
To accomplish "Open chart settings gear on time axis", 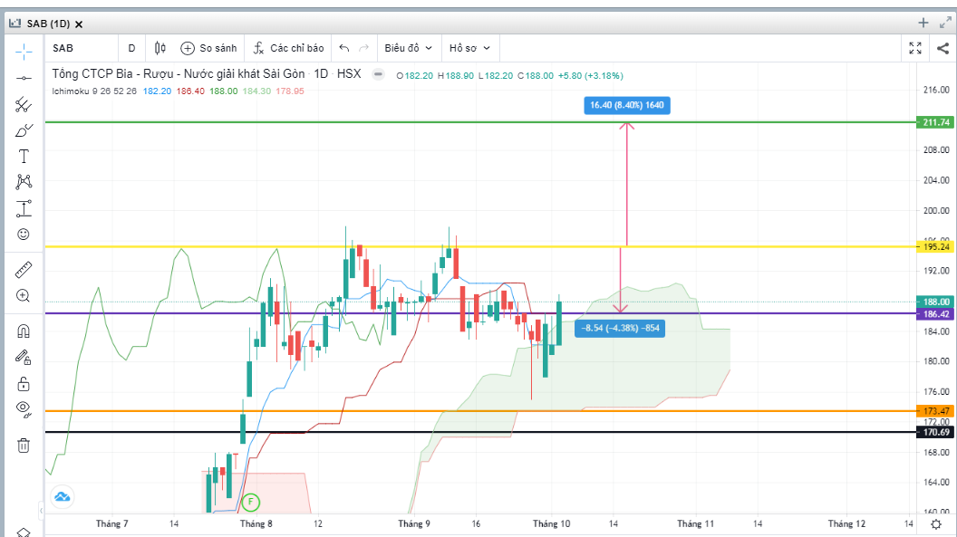I will (936, 524).
